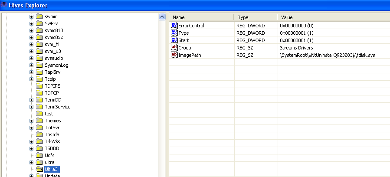Expand the ultra registry key
Screen dimensions: 390x177
(x=32, y=162)
